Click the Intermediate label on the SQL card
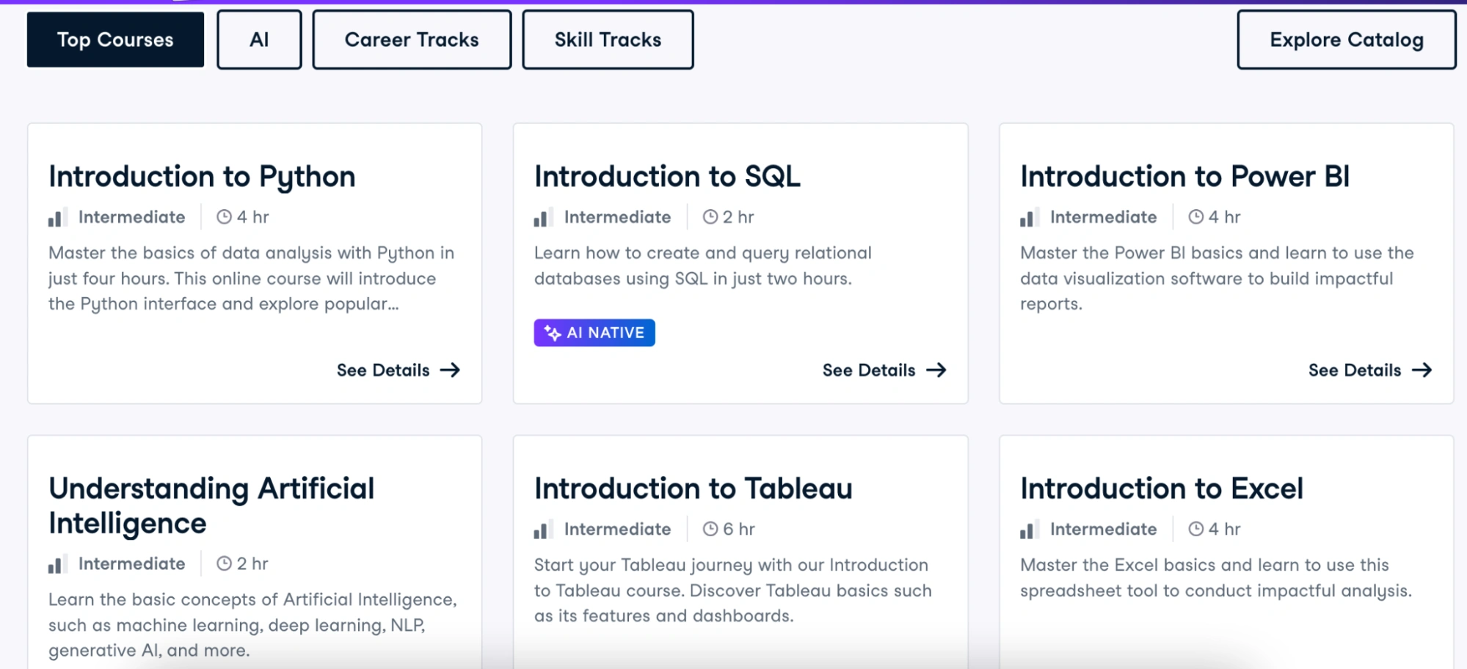Image resolution: width=1467 pixels, height=669 pixels. [x=616, y=216]
